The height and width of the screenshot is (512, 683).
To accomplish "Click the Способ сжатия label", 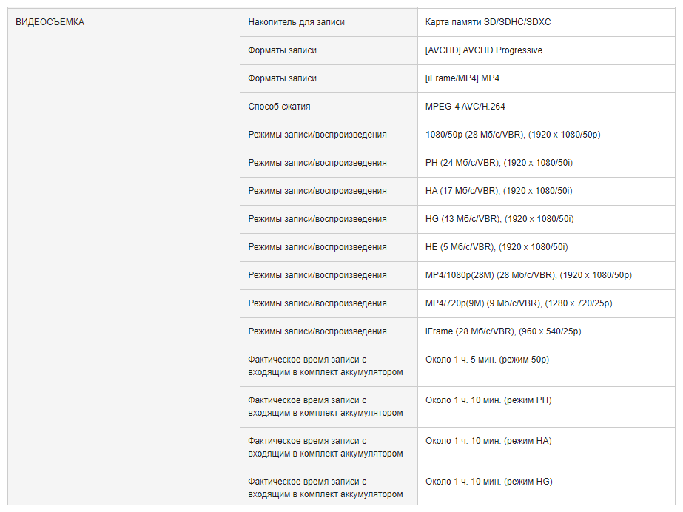I will [279, 107].
